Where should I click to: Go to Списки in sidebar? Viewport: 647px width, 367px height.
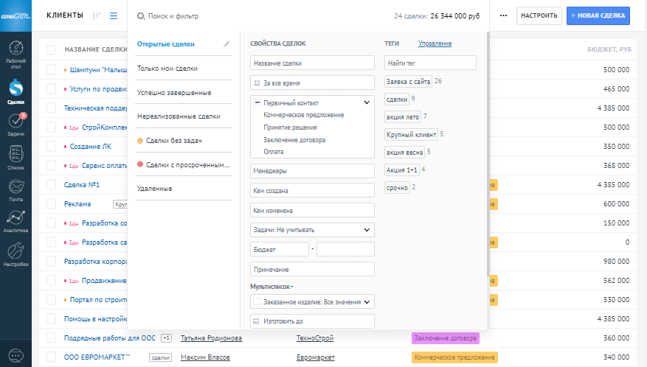coord(15,157)
